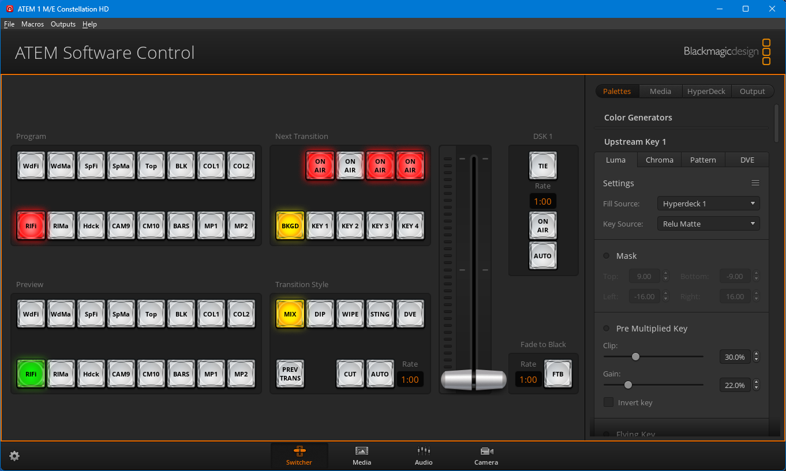Toggle KEY 1 in Next Transition
The width and height of the screenshot is (786, 471).
click(x=320, y=226)
